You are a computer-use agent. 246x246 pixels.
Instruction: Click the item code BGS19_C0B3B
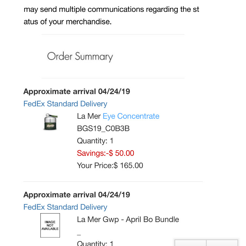[103, 129]
